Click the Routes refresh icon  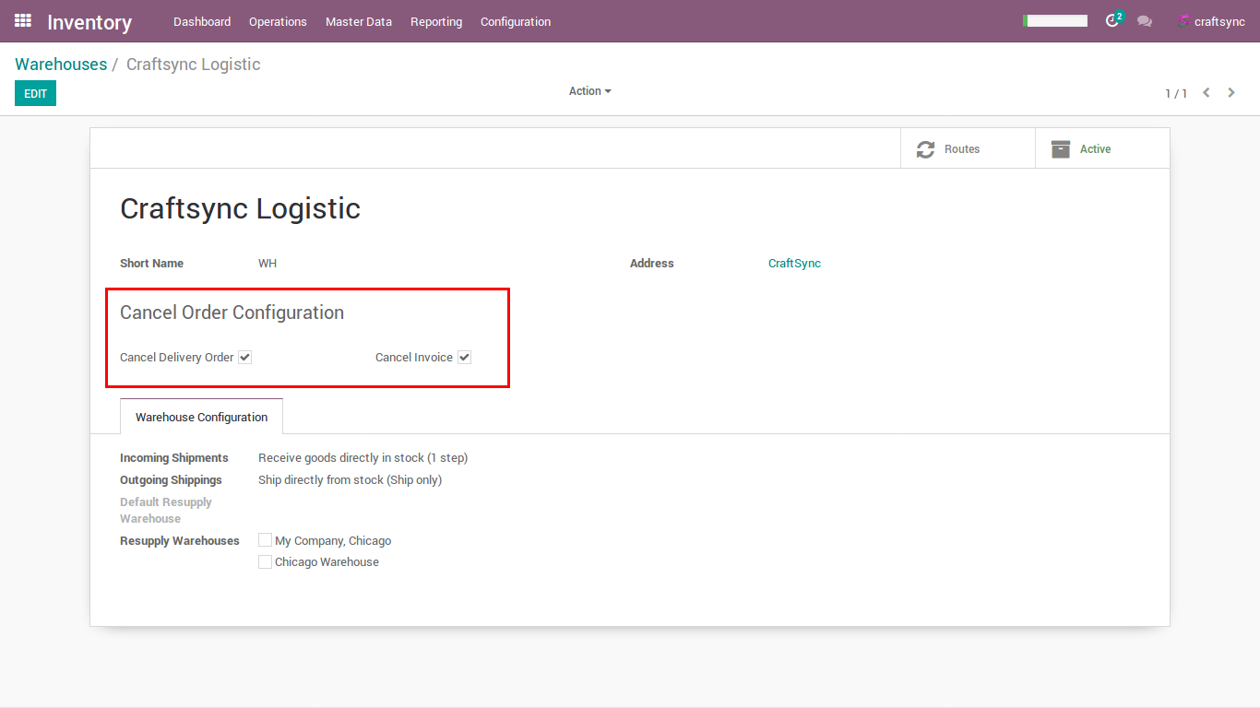tap(925, 149)
